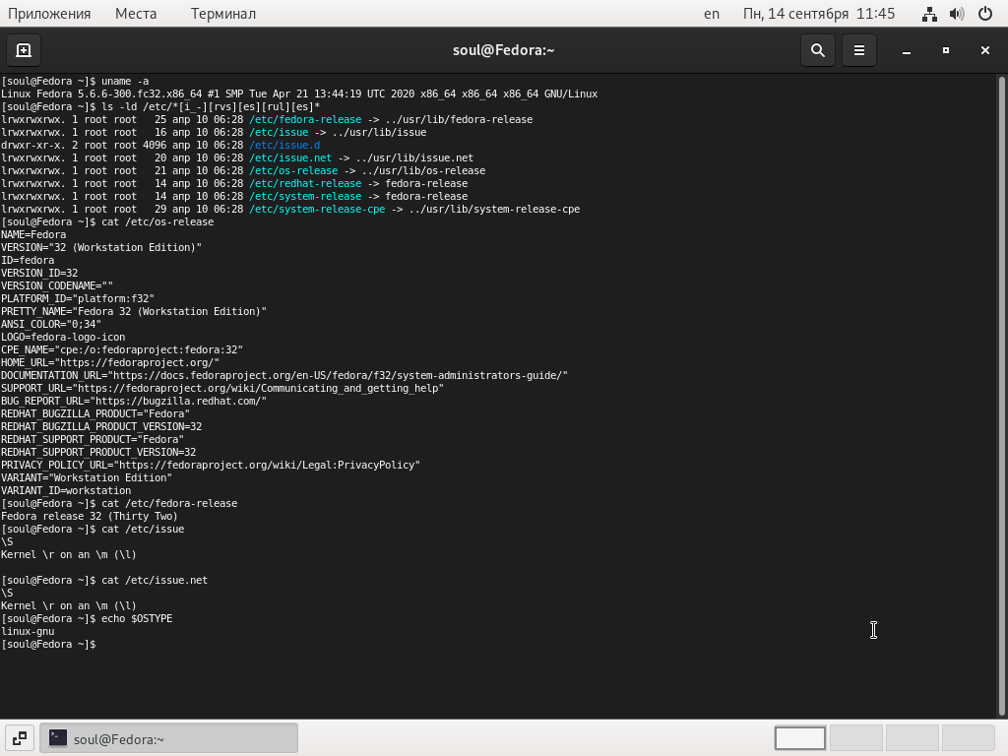Click the CPE_NAME line
The width and height of the screenshot is (1008, 756).
[x=122, y=349]
